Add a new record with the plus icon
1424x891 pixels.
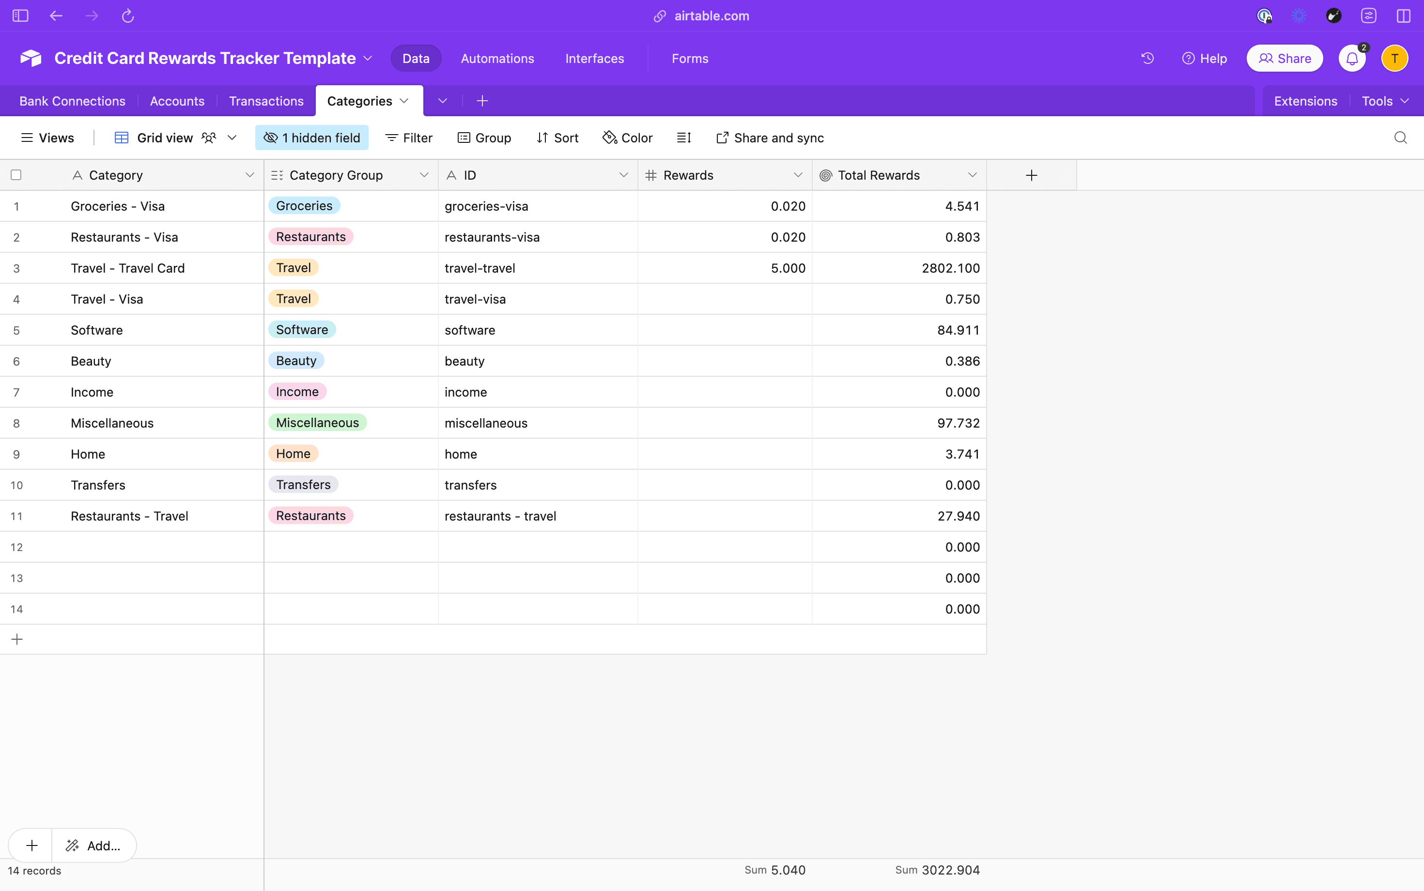click(x=16, y=639)
